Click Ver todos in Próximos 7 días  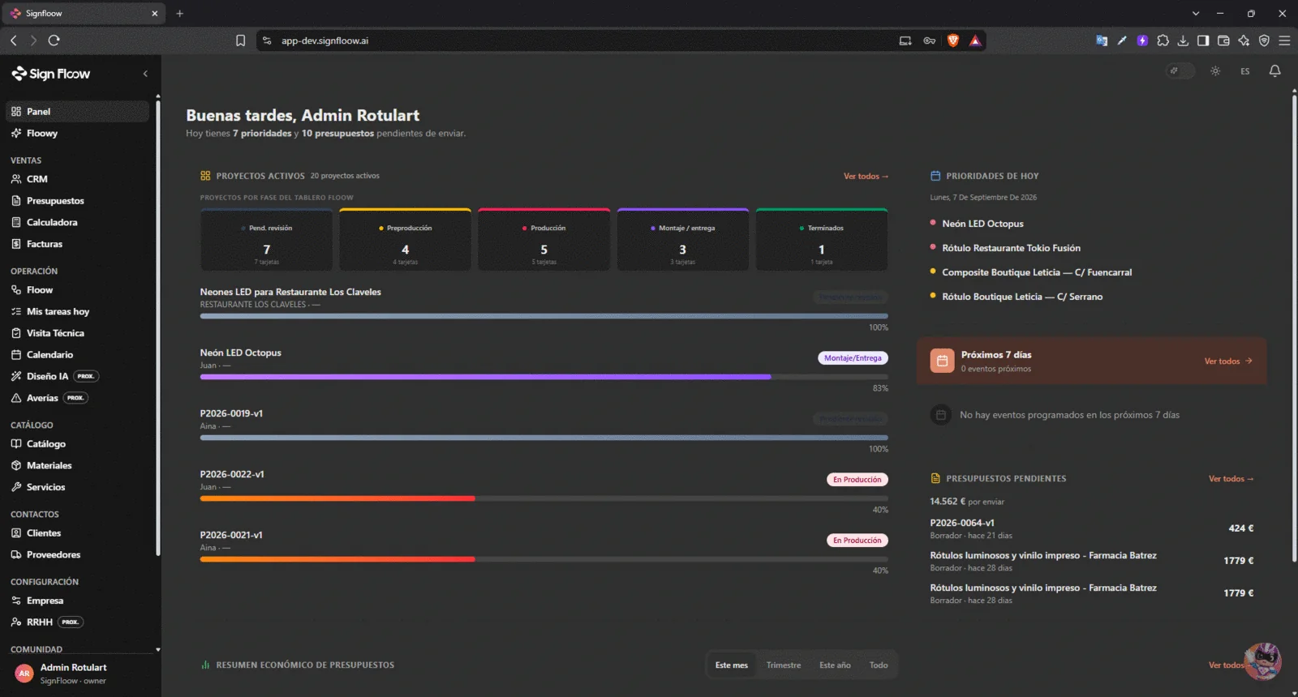(1228, 361)
